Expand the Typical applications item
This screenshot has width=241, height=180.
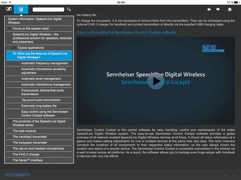click(x=14, y=47)
